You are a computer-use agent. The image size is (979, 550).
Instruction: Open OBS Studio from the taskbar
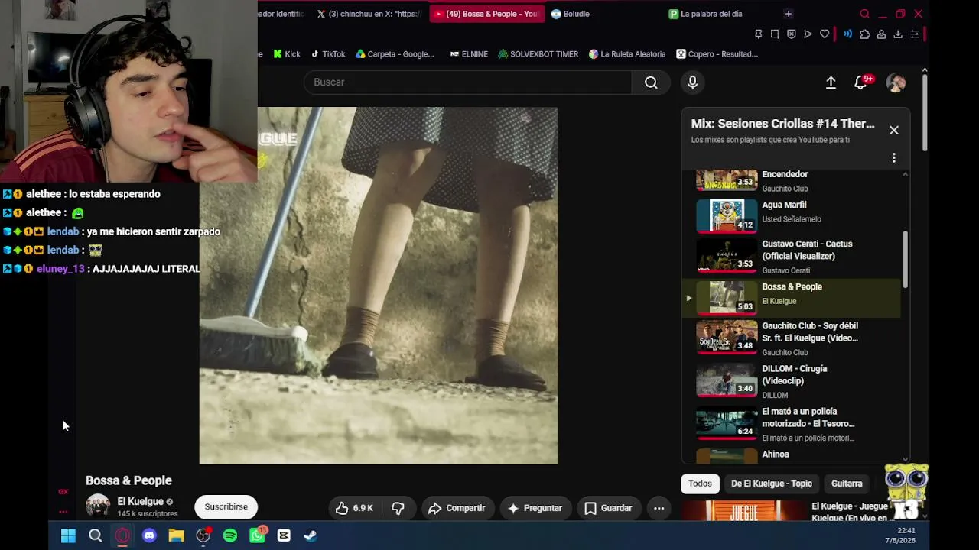coord(203,535)
